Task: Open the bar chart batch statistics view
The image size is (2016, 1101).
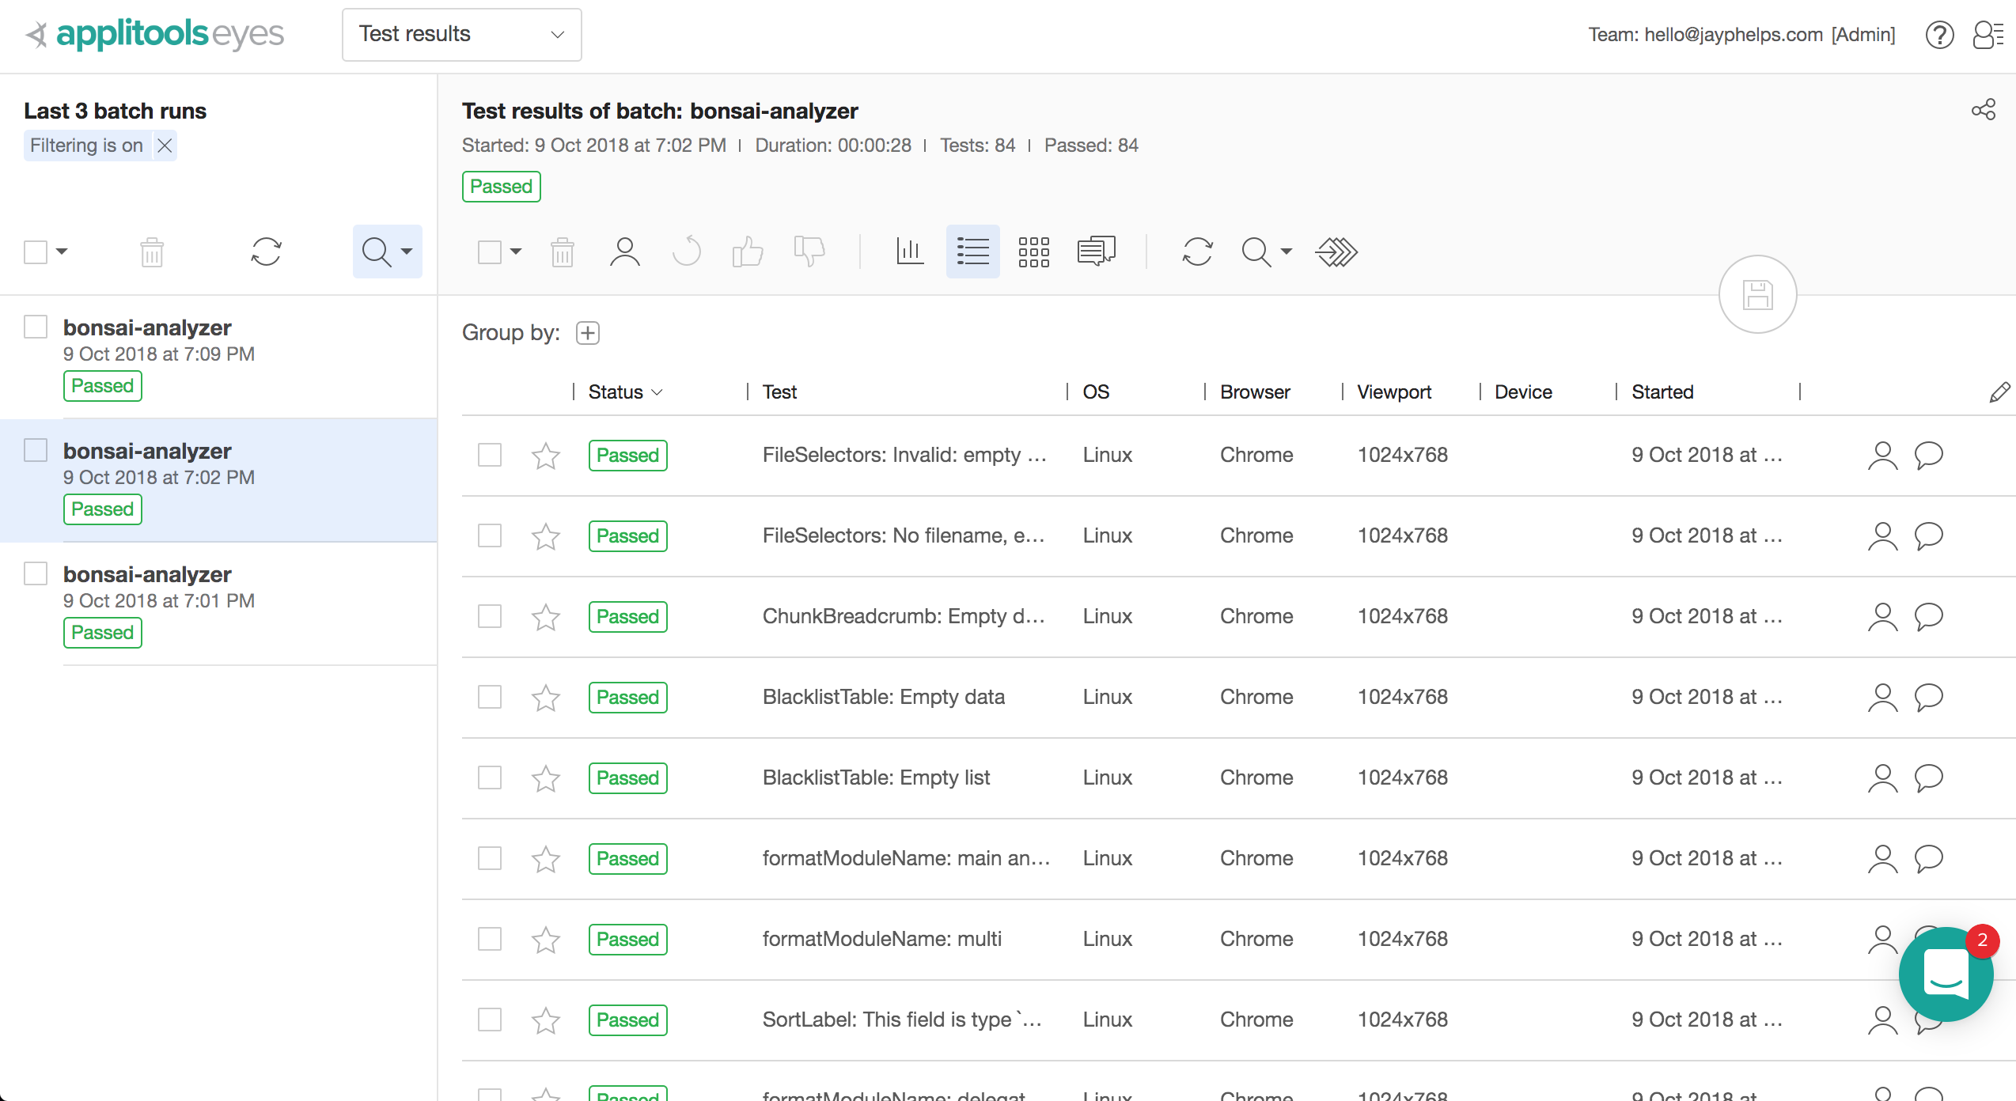Action: pos(910,252)
